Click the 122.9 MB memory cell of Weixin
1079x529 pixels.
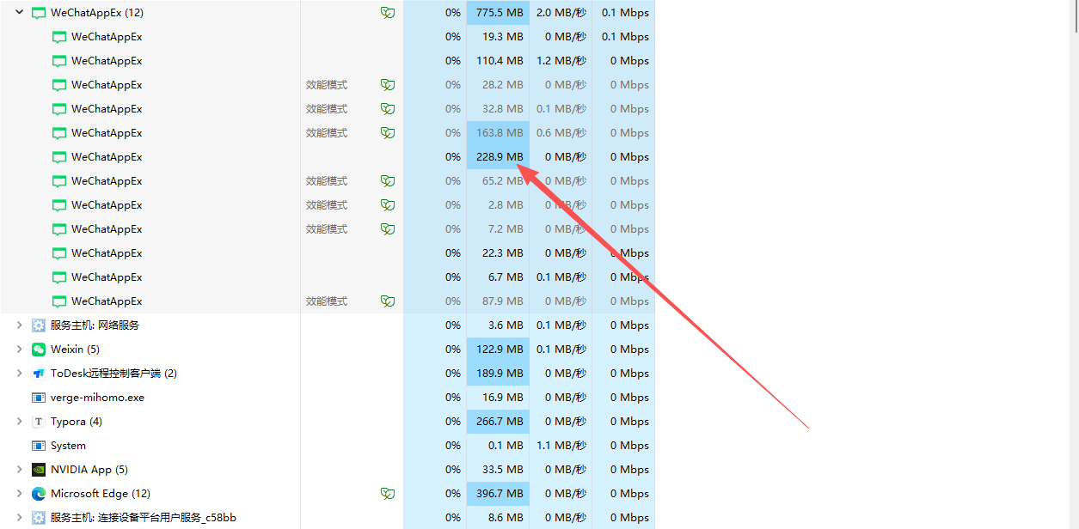[x=498, y=350]
